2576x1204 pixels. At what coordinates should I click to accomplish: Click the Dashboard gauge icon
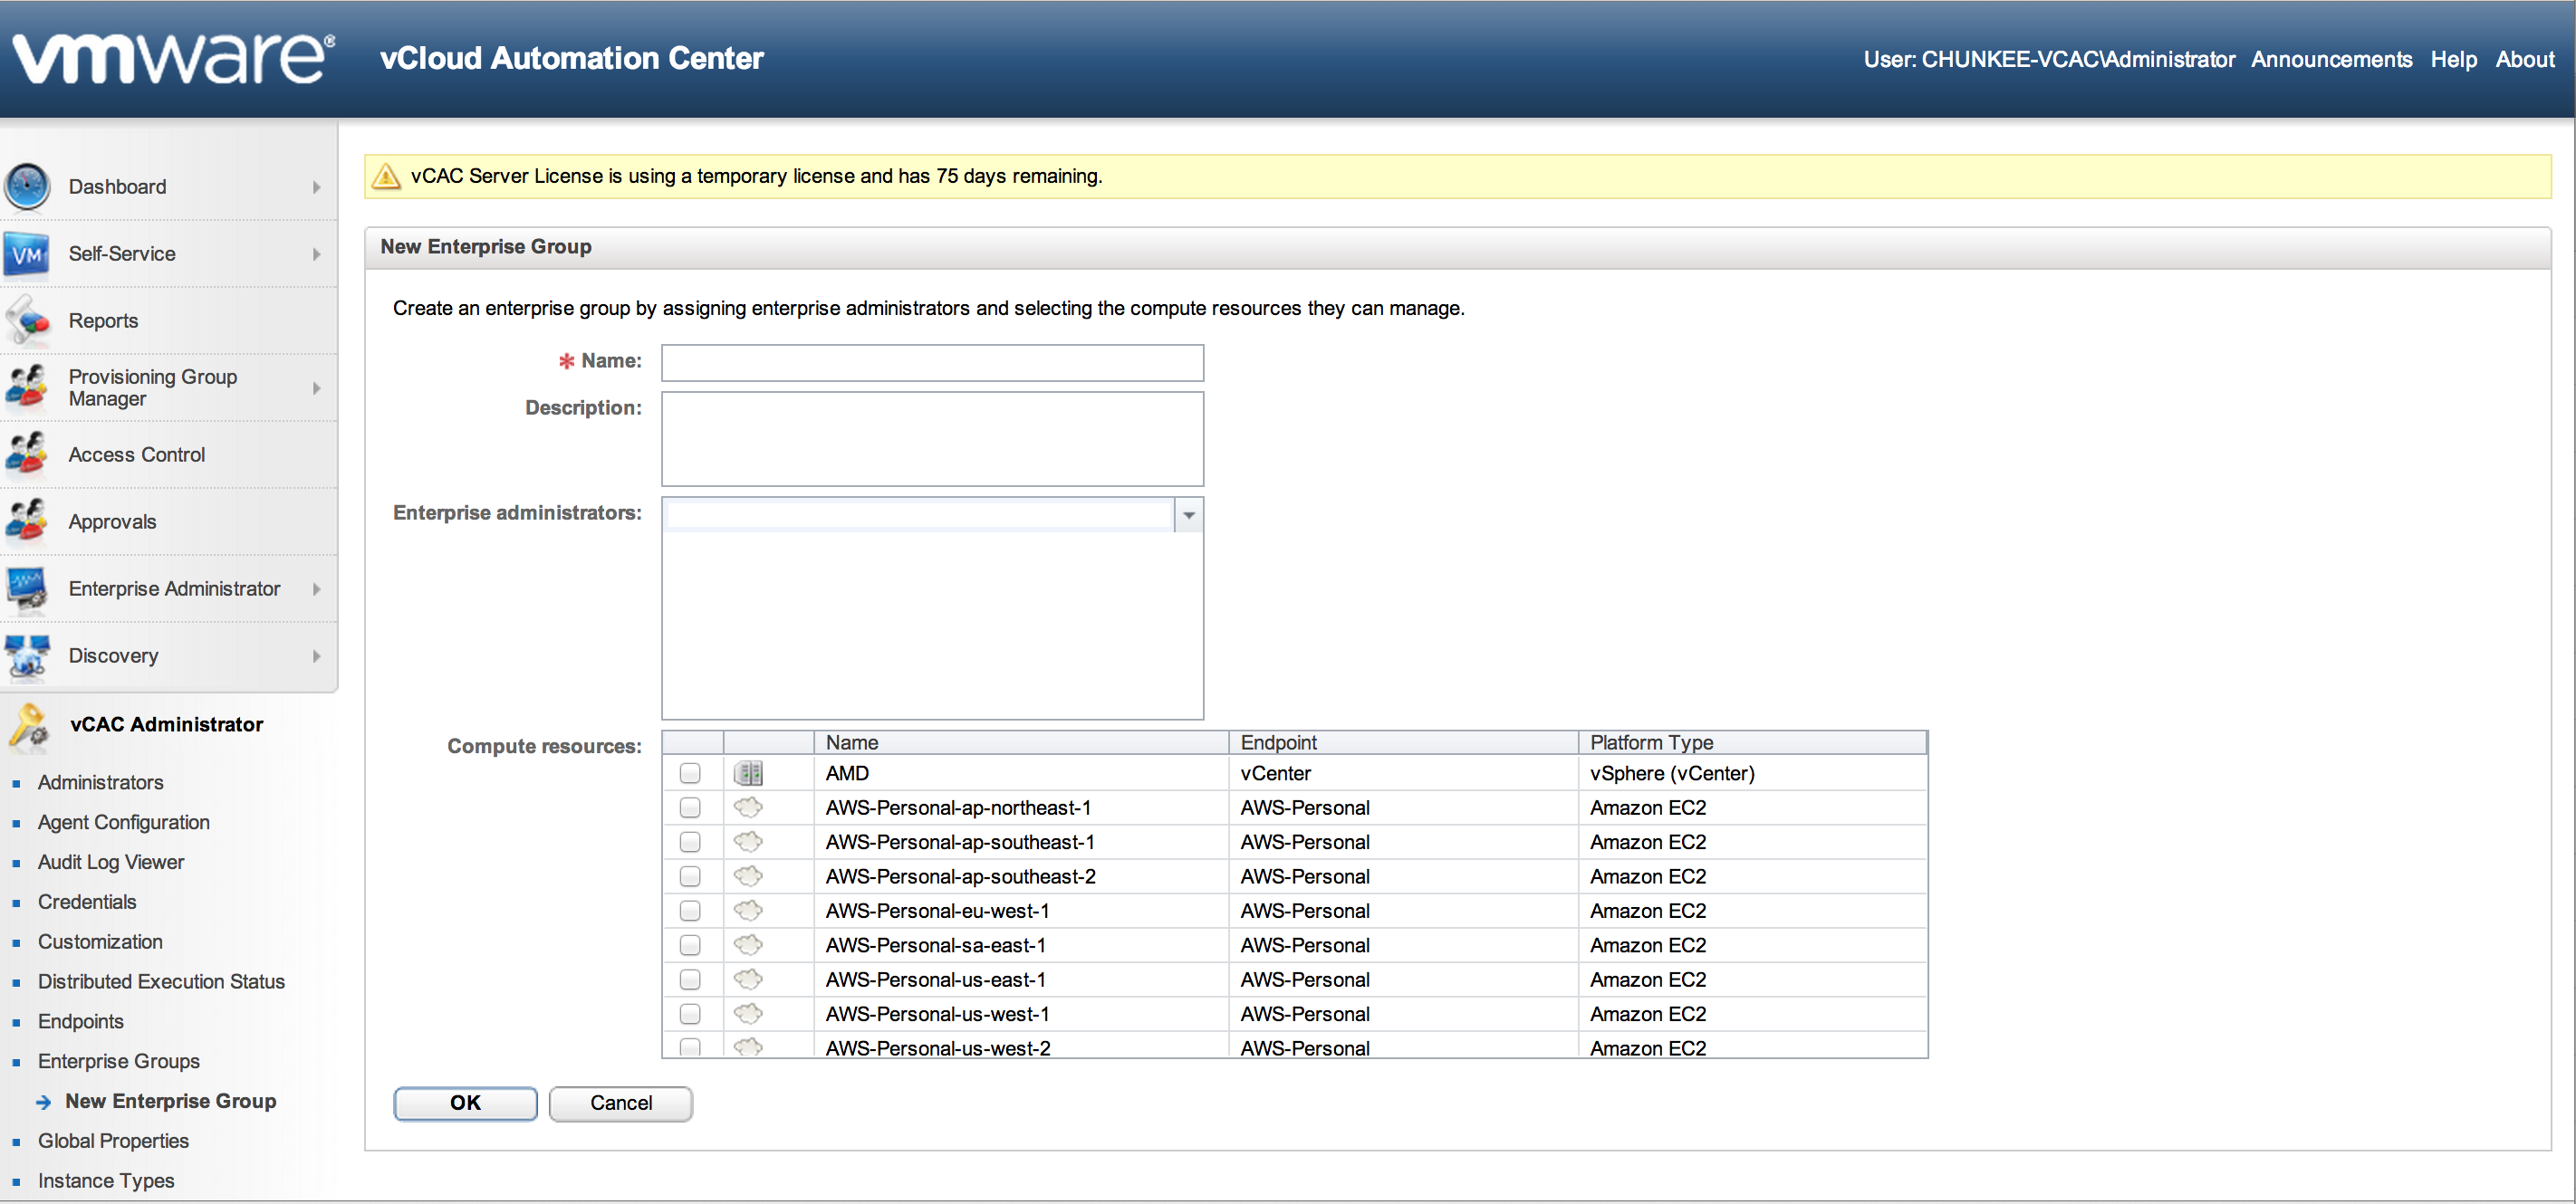(x=27, y=186)
